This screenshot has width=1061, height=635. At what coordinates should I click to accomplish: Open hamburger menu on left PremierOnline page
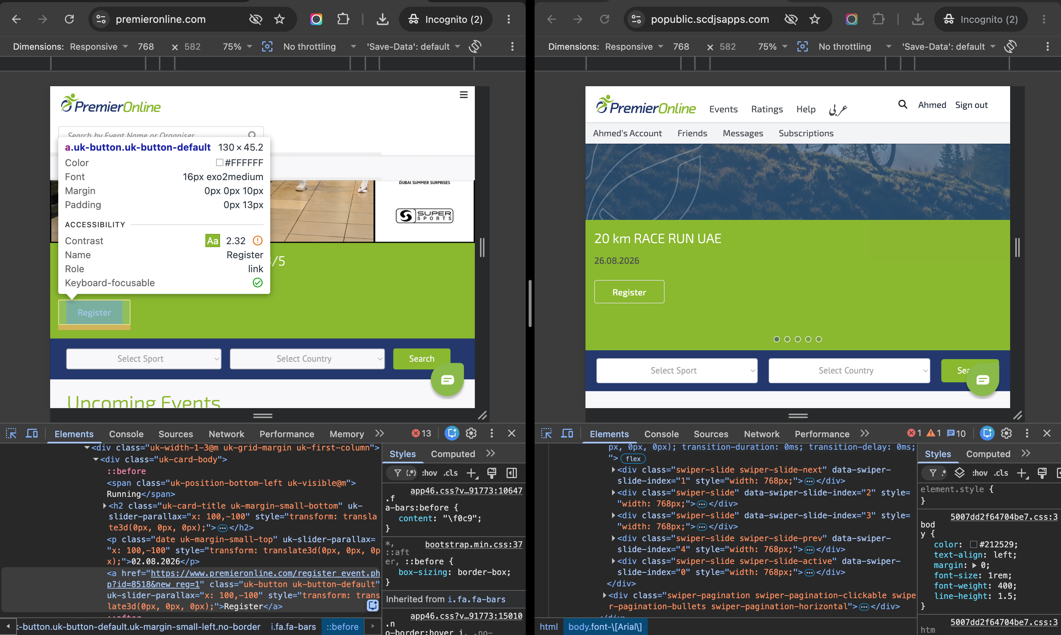tap(464, 95)
